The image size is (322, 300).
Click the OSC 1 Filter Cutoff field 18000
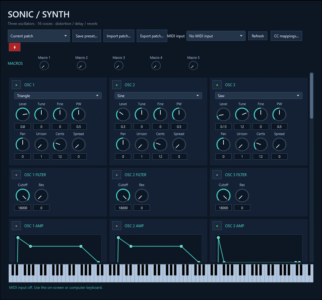[23, 208]
